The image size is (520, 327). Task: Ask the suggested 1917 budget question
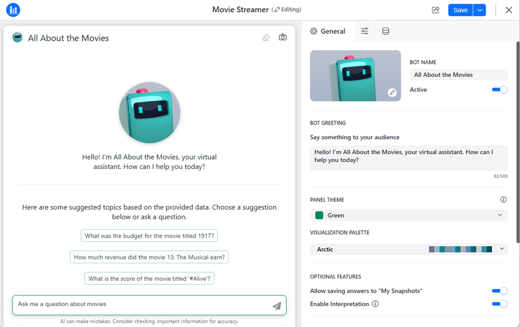pyautogui.click(x=149, y=236)
